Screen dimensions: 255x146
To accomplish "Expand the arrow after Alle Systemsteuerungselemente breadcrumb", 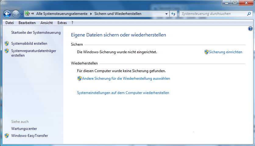I will click(91, 14).
